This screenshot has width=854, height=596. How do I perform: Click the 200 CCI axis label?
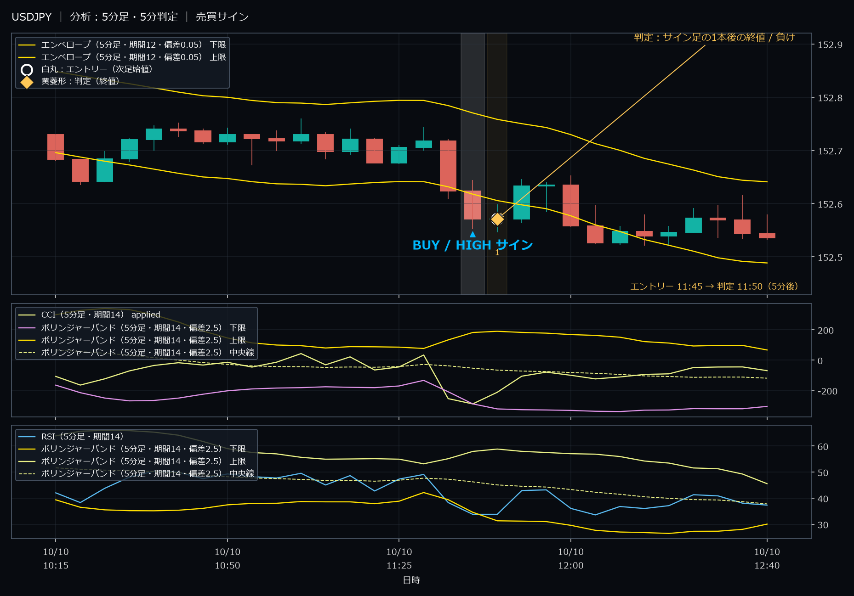tap(826, 331)
